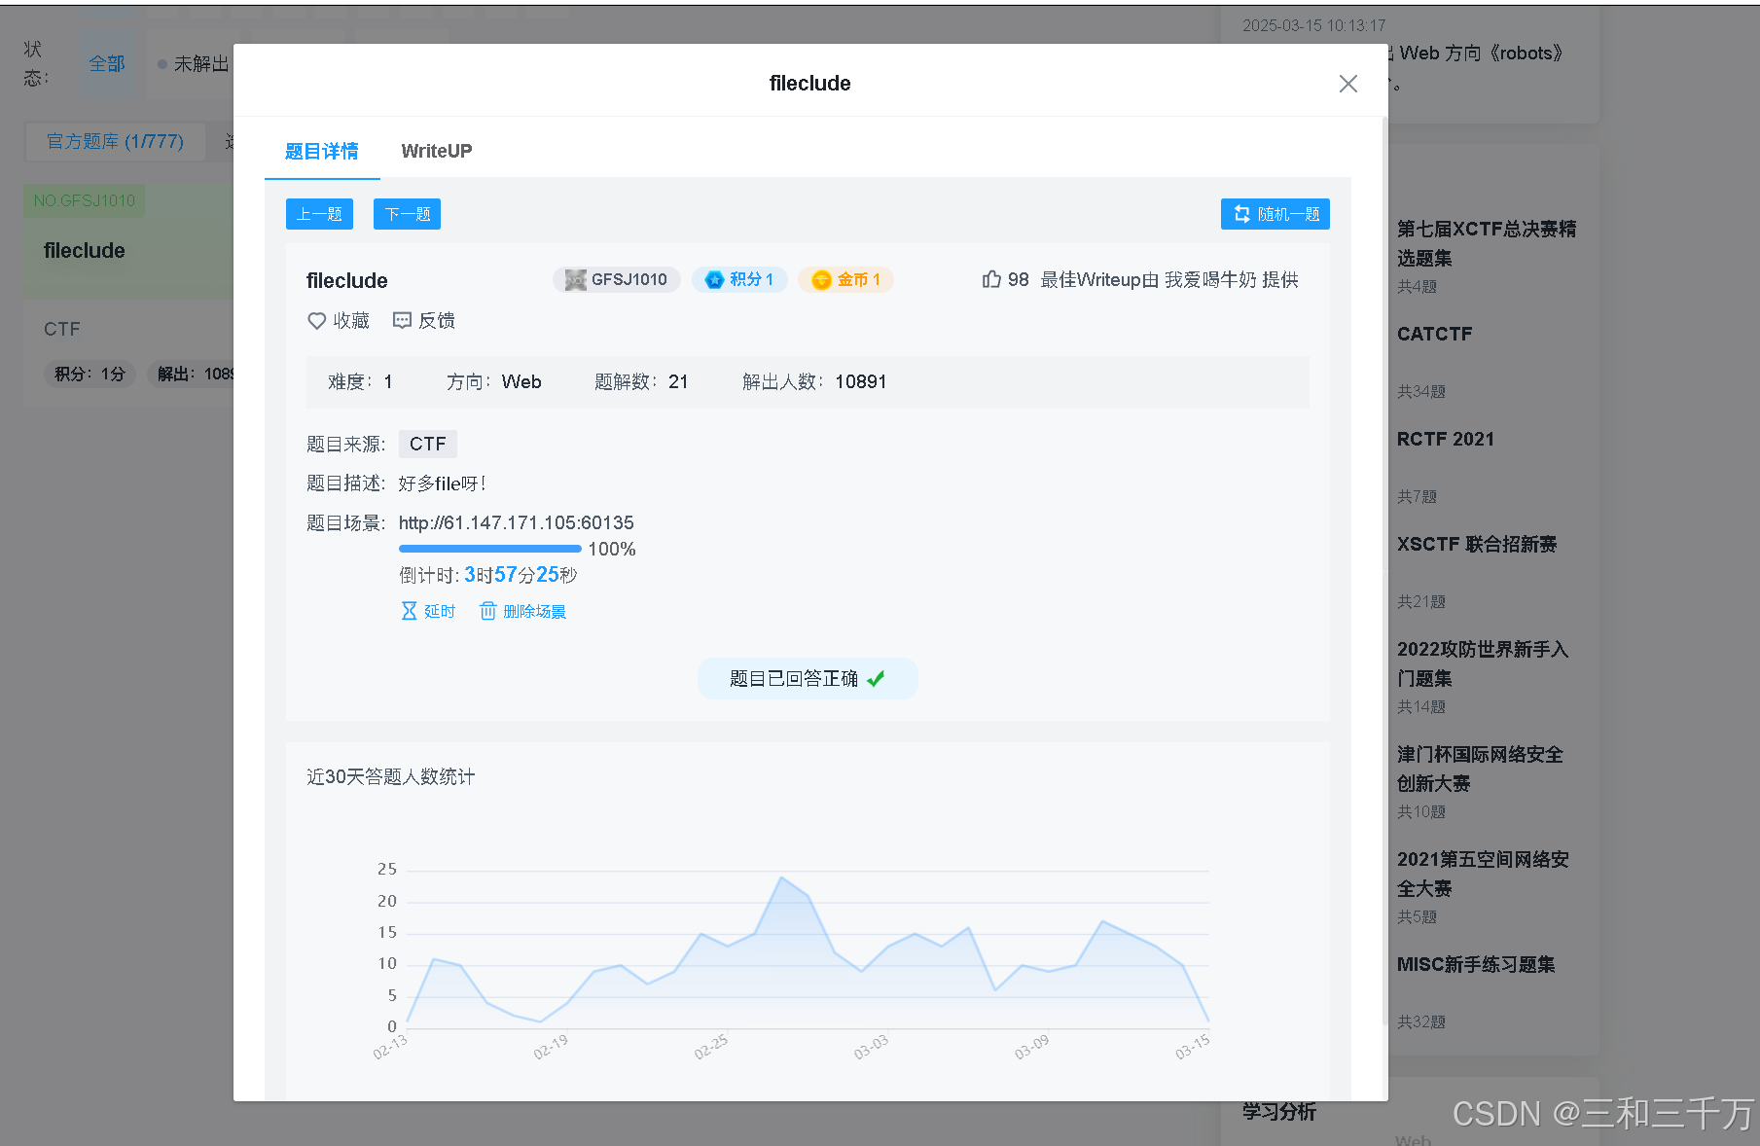This screenshot has width=1760, height=1146.
Task: Open 官方题库 (1/777) tab in background
Action: [x=115, y=142]
